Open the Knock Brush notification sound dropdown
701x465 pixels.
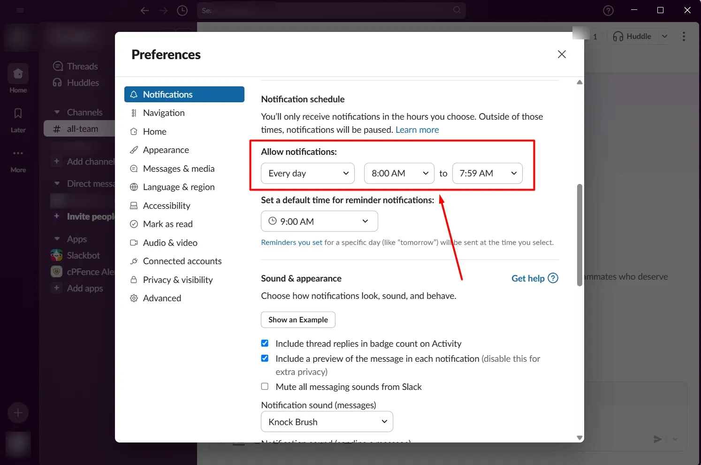pos(327,422)
